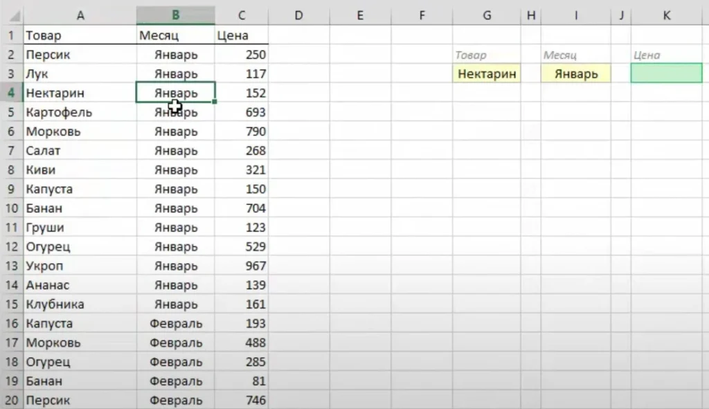Click the Товар header cell in A1
The image size is (709, 409).
click(80, 35)
